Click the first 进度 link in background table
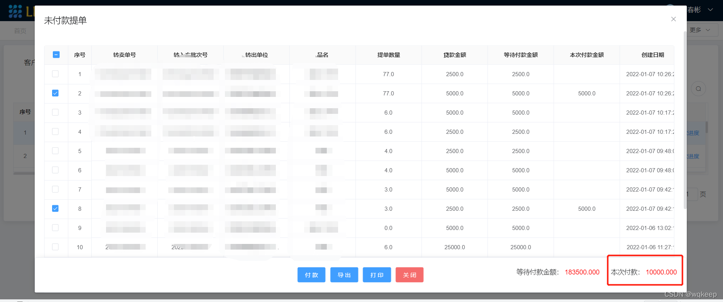 [693, 133]
